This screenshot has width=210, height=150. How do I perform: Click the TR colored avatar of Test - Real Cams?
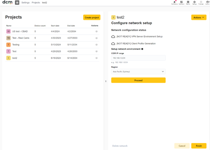(8, 38)
